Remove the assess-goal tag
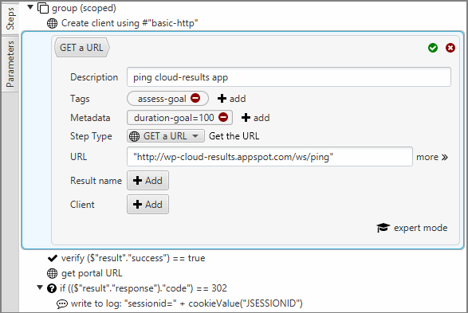Image resolution: width=468 pixels, height=313 pixels. [195, 98]
